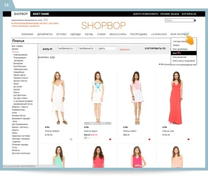Open the Новинки menu
This screenshot has height=177, width=208.
click(27, 34)
